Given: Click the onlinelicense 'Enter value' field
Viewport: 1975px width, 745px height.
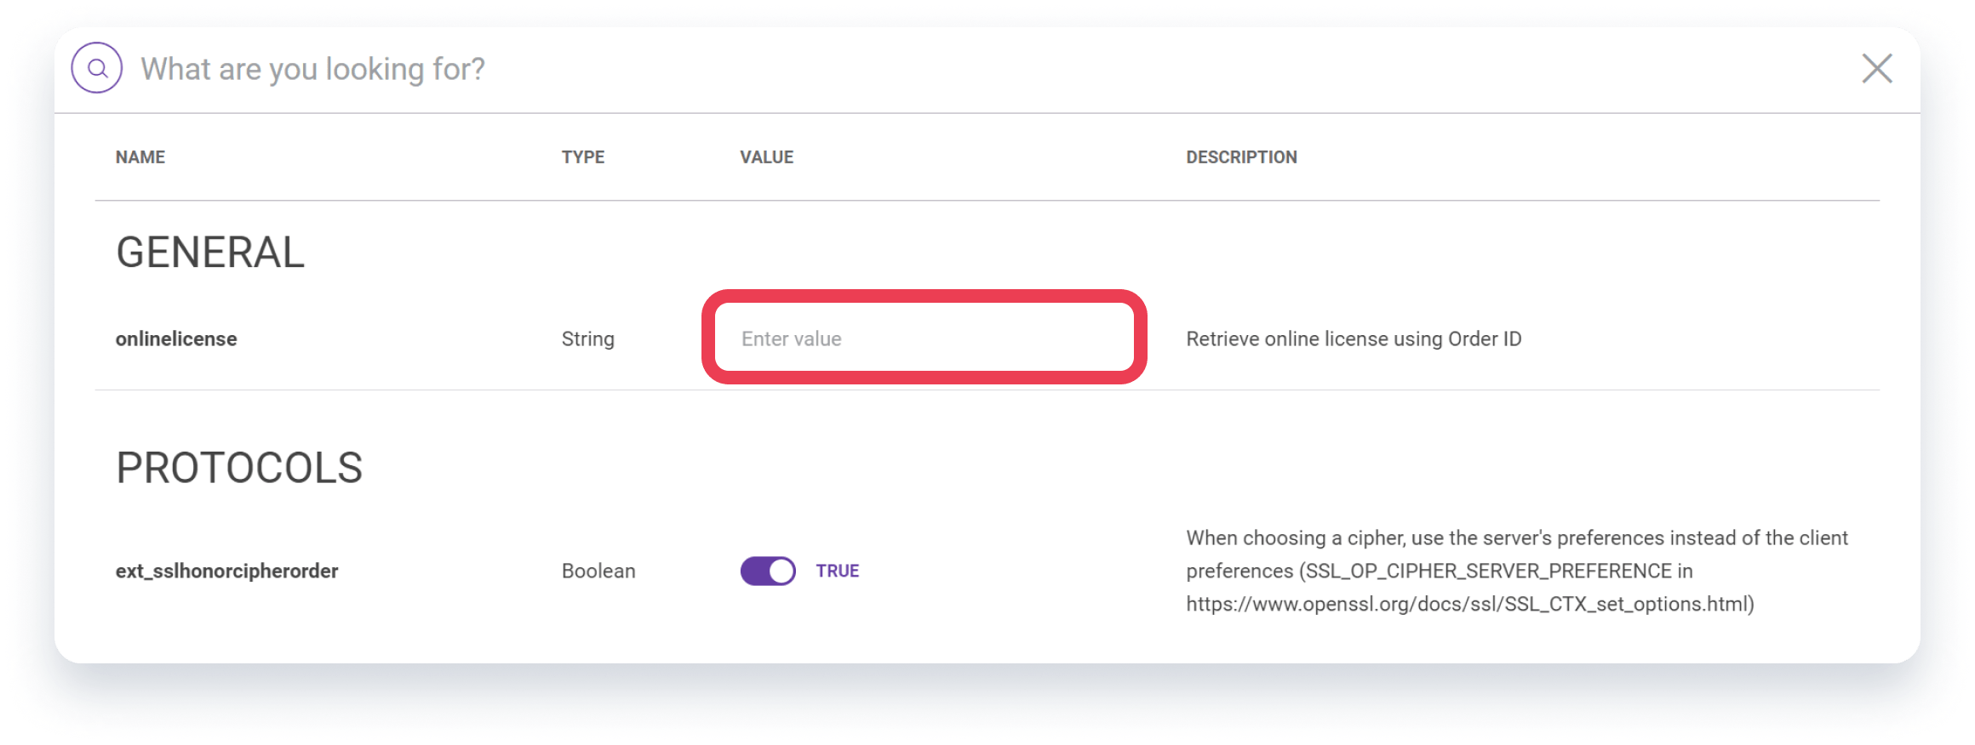Looking at the screenshot, I should click(924, 338).
